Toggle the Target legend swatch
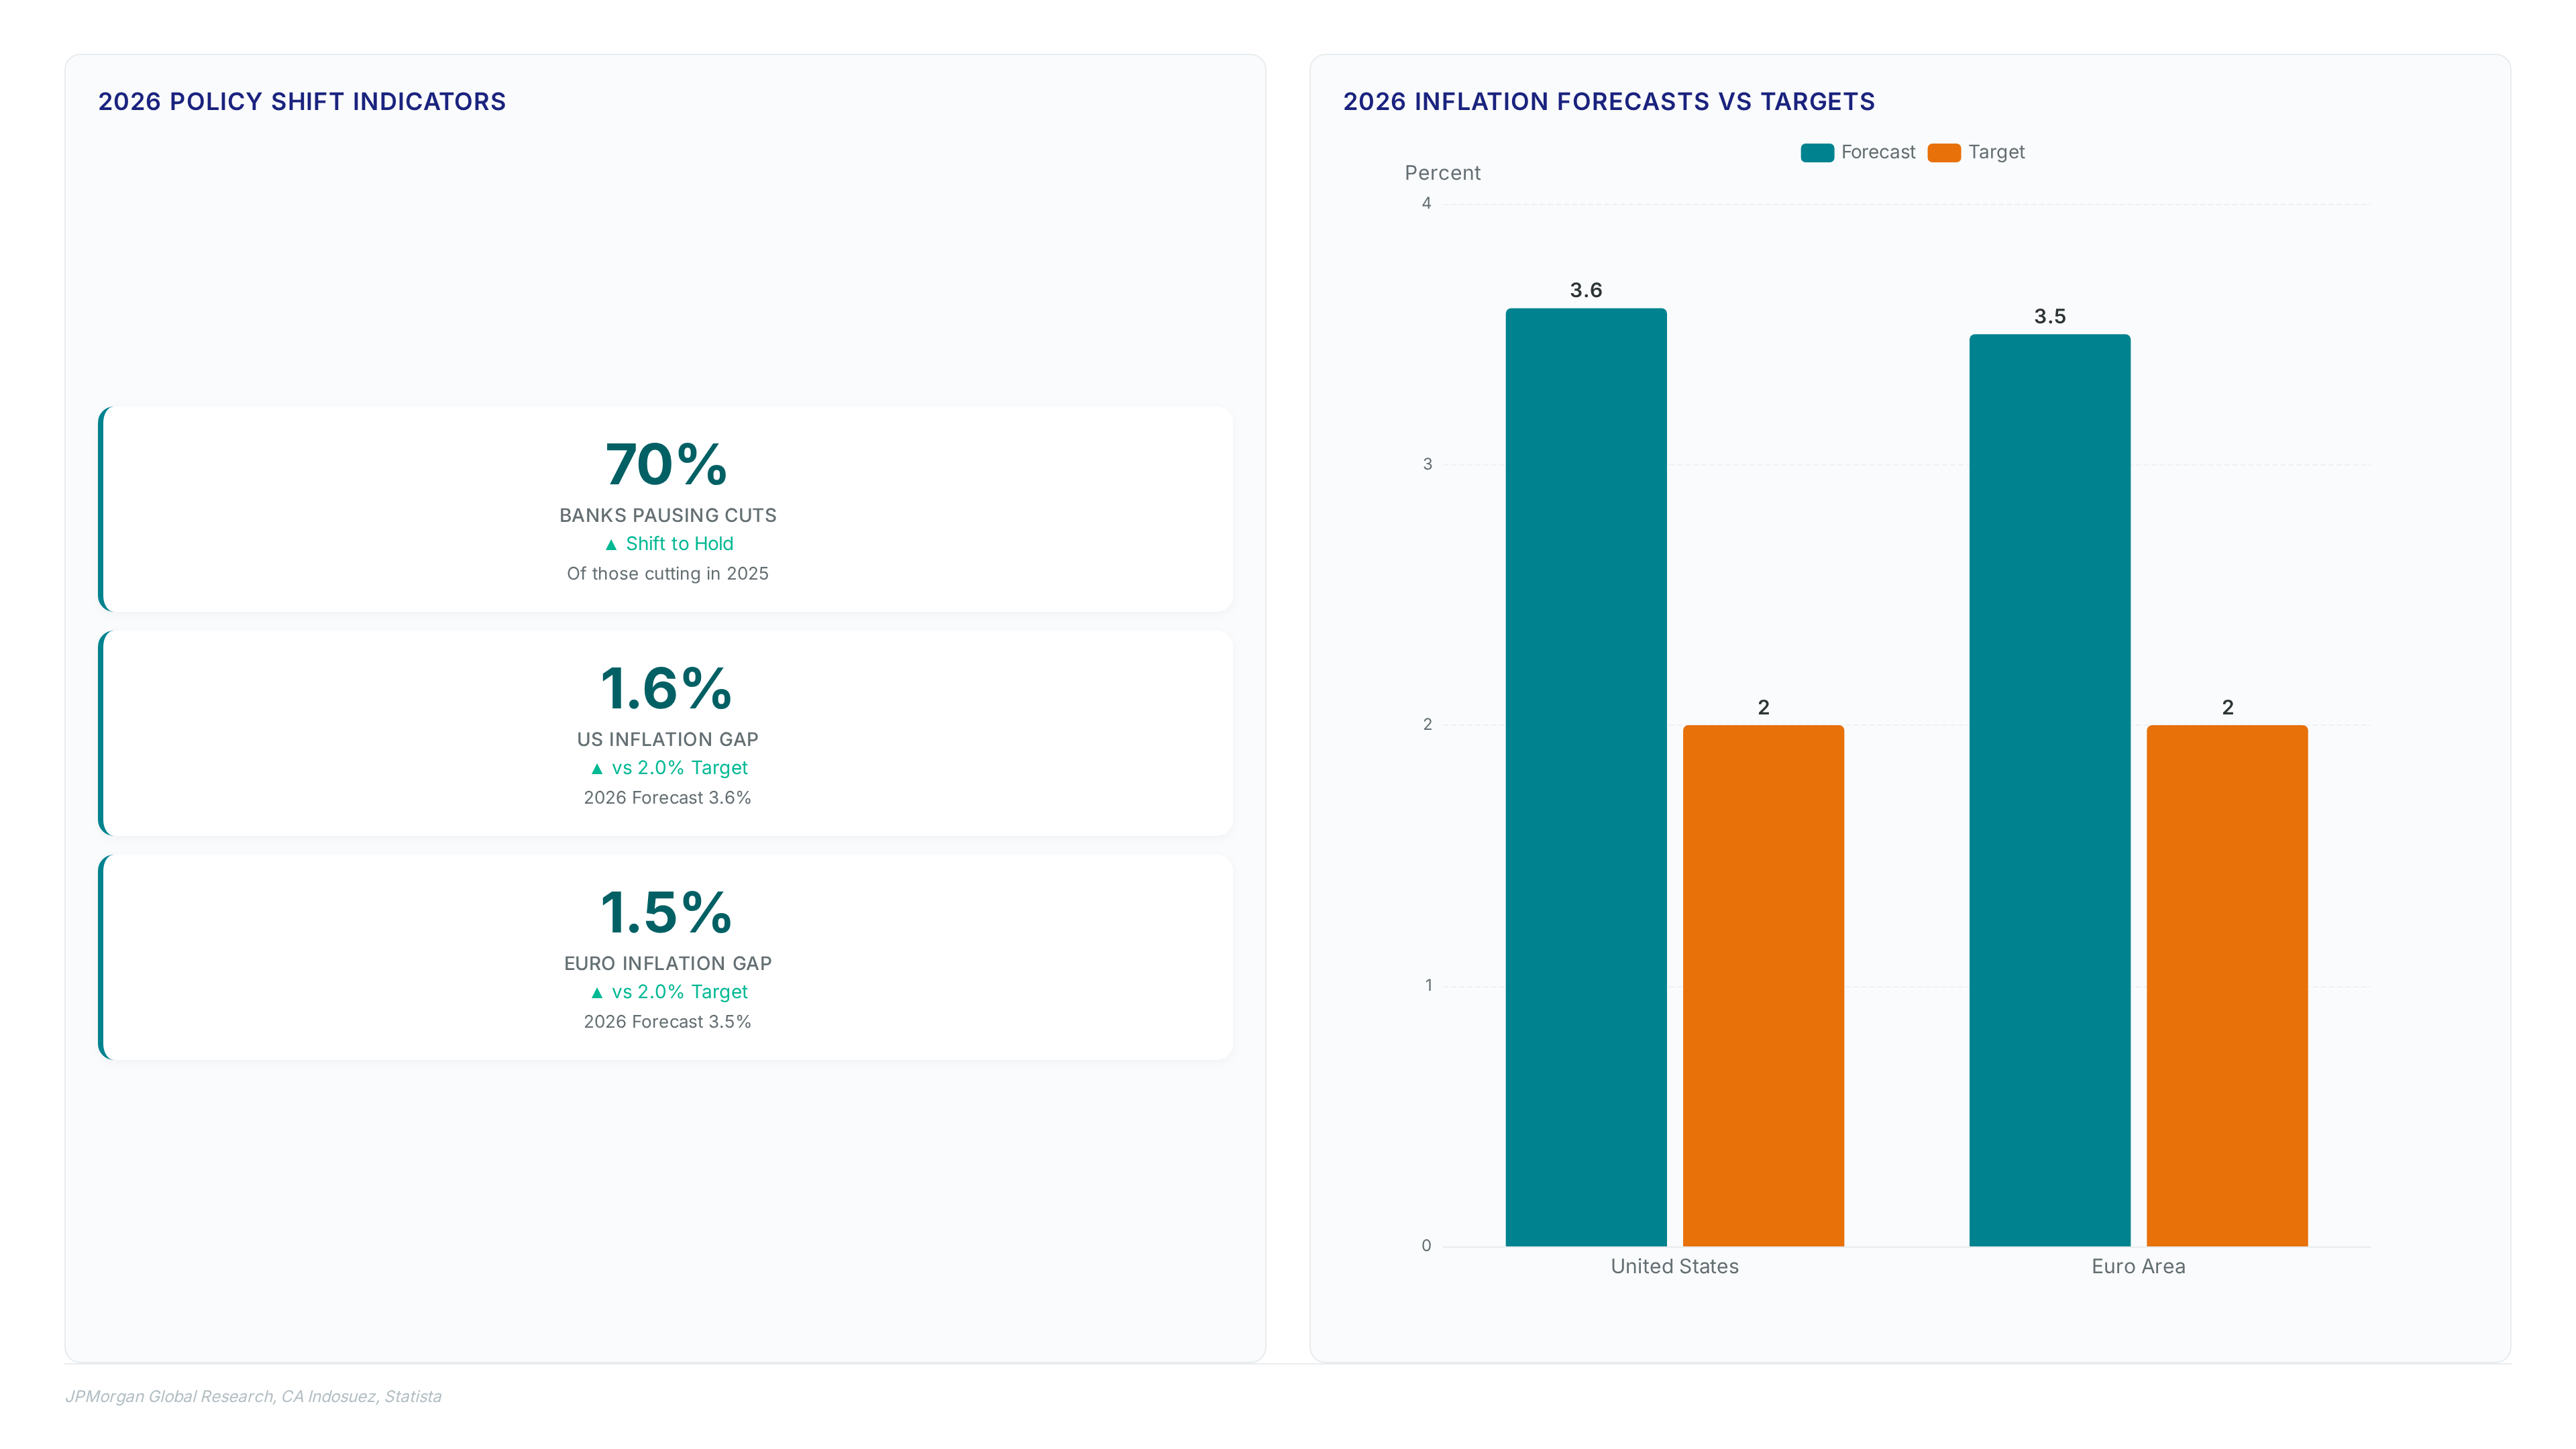Screen dimensions: 2576x1449 click(1944, 152)
